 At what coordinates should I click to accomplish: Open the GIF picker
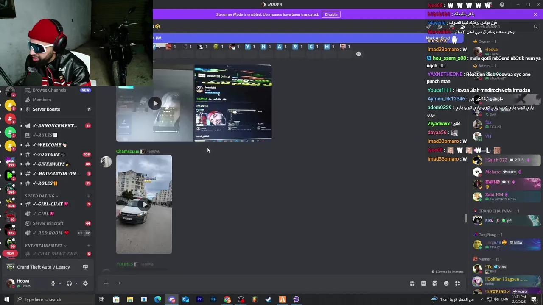(423, 283)
